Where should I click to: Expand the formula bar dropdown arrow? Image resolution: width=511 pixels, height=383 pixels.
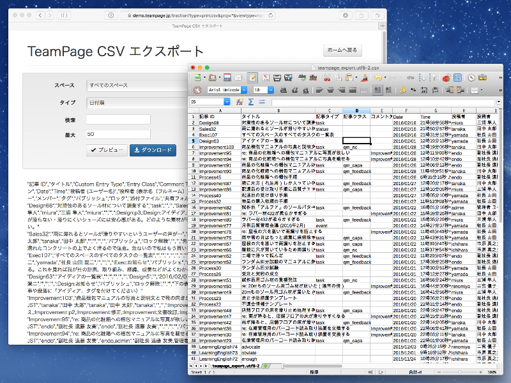click(x=499, y=102)
